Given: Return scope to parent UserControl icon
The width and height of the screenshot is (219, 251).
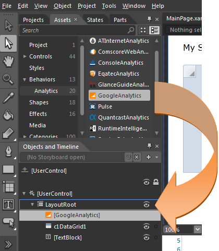Looking at the screenshot, I should [25, 170].
